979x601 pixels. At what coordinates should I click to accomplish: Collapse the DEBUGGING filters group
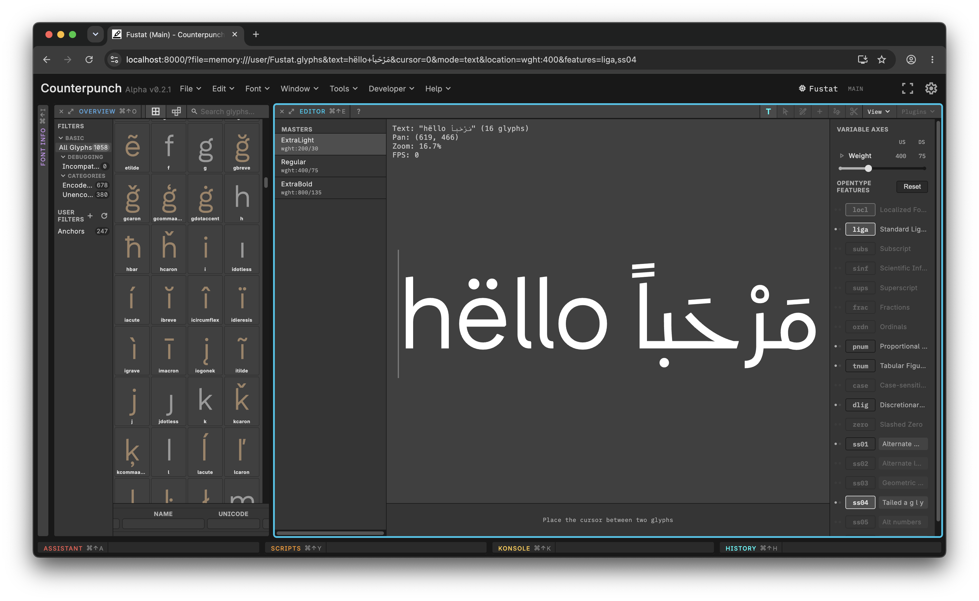click(x=63, y=157)
